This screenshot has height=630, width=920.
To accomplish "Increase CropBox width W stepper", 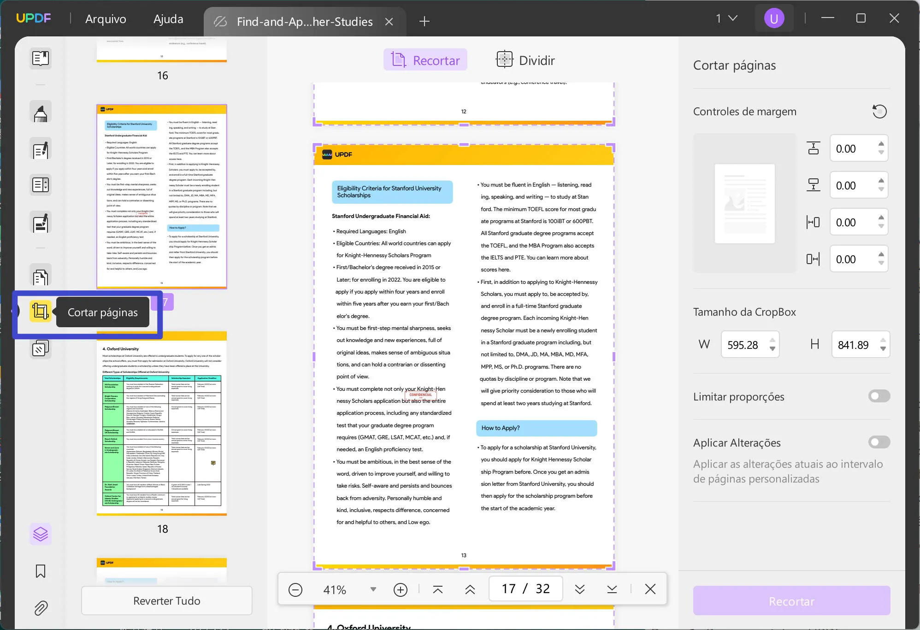I will pyautogui.click(x=773, y=340).
